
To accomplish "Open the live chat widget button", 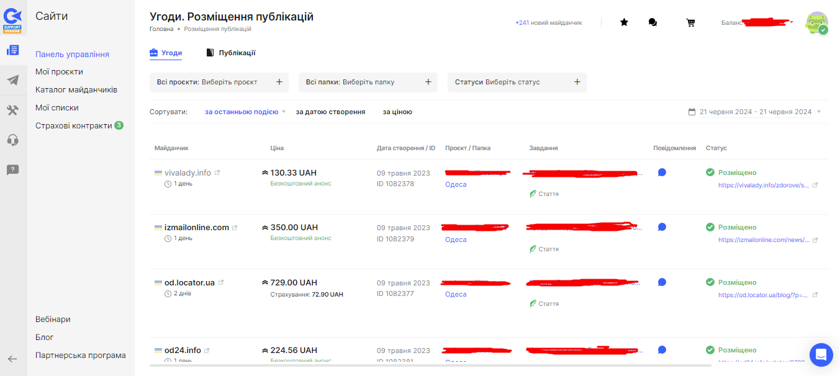I will [821, 355].
